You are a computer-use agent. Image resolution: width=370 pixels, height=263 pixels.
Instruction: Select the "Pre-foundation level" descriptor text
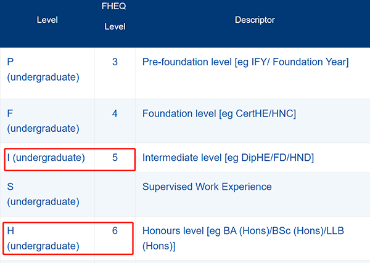pyautogui.click(x=245, y=62)
